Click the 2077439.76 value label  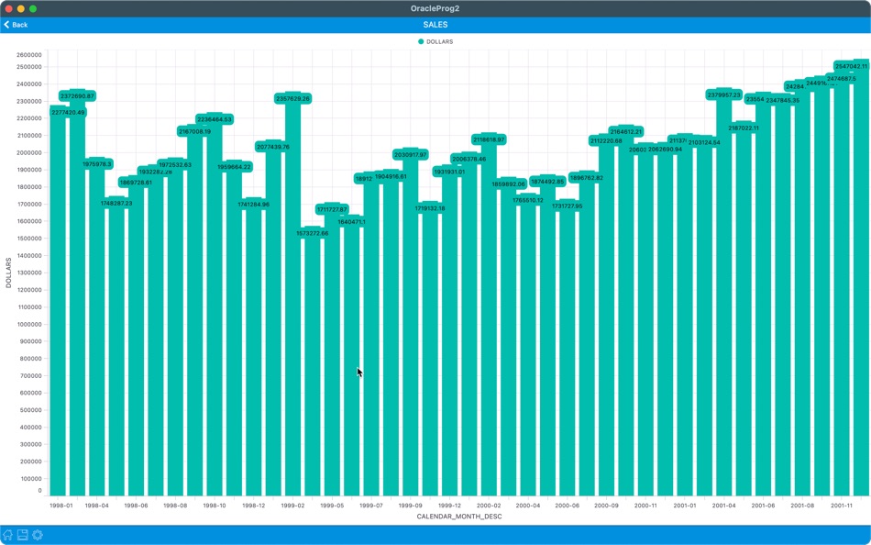[272, 147]
